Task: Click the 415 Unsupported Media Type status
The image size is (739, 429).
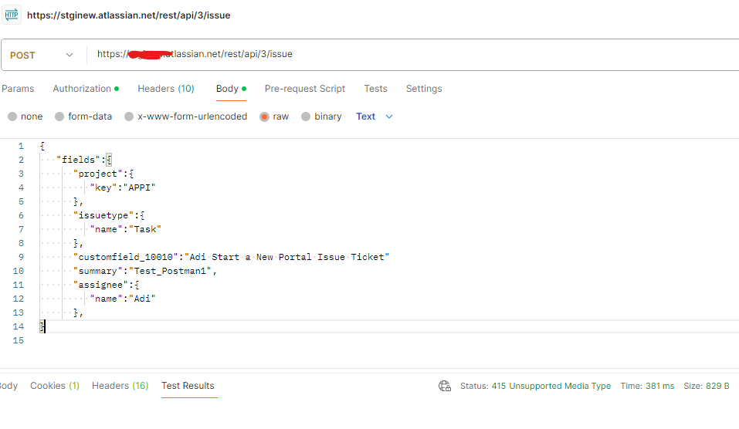Action: click(551, 386)
